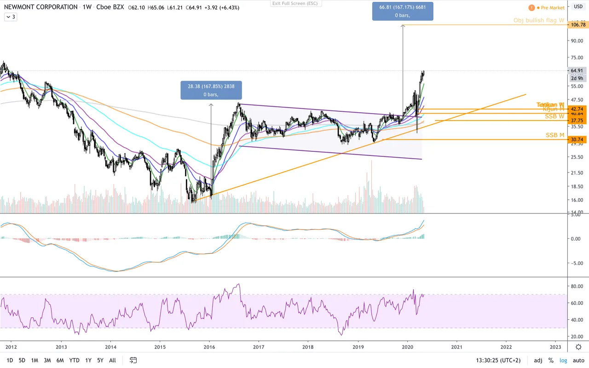Expand the collapsed indicators legend showing 3

(x=10, y=17)
